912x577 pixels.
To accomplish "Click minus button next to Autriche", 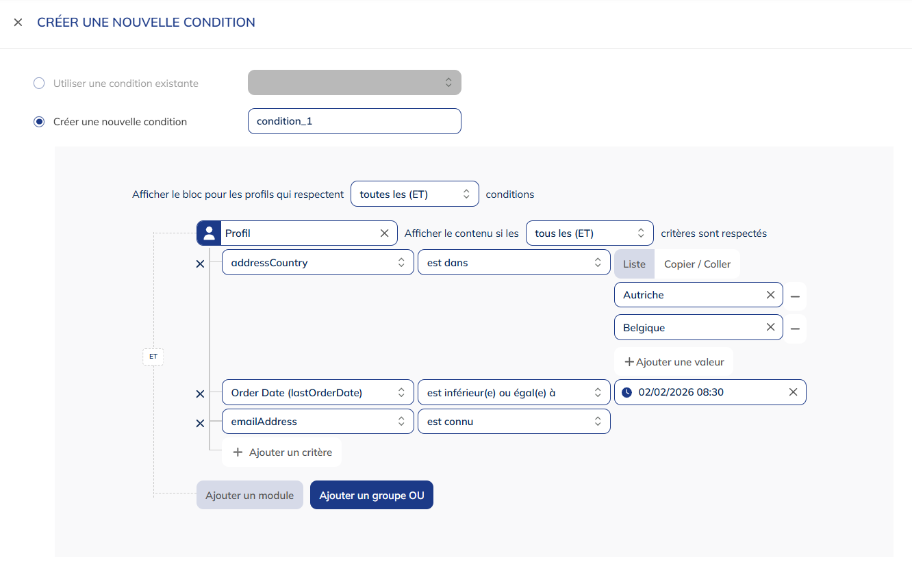I will (795, 296).
